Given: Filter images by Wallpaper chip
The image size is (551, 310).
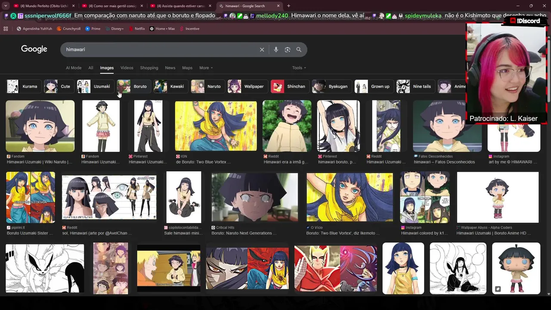Looking at the screenshot, I should coord(247,86).
